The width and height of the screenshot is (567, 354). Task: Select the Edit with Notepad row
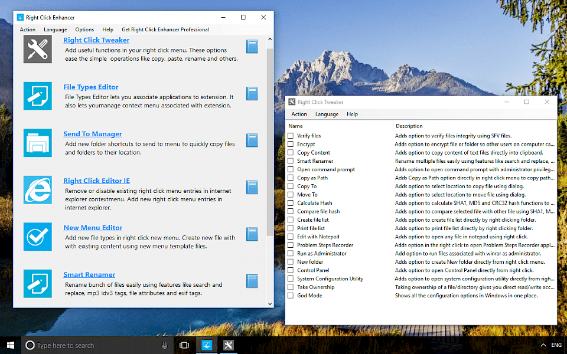(421, 237)
